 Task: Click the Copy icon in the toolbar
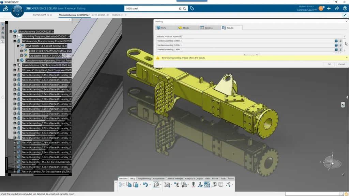tap(128, 184)
